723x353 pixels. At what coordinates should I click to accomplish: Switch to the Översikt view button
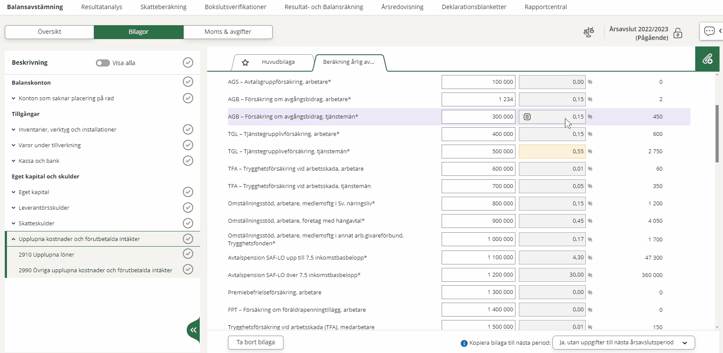pos(50,32)
